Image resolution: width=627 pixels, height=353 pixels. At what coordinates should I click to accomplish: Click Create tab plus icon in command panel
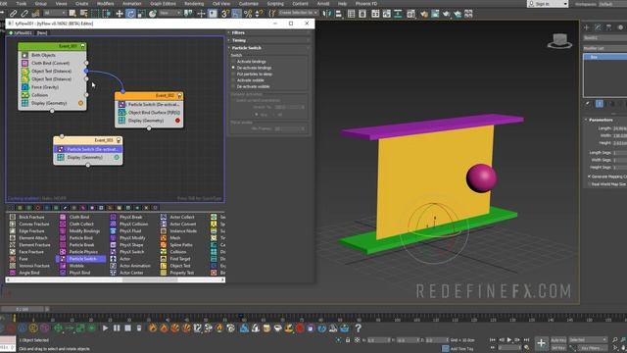coord(587,27)
